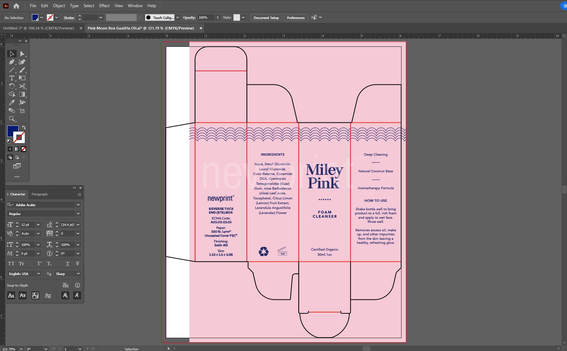Expand the font size dropdown set to 12 pt

click(x=38, y=225)
